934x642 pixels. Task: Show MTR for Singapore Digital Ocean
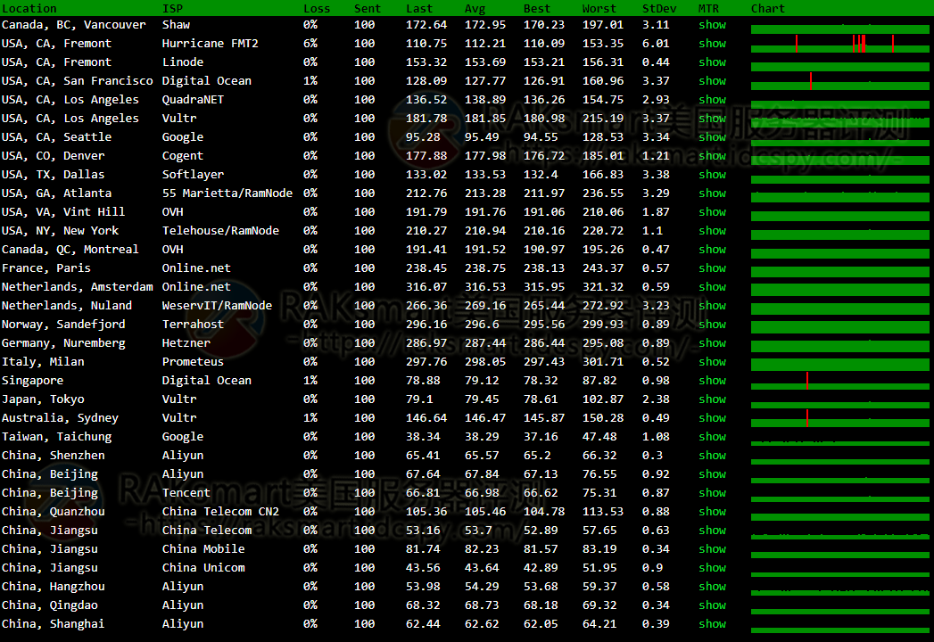click(x=712, y=381)
